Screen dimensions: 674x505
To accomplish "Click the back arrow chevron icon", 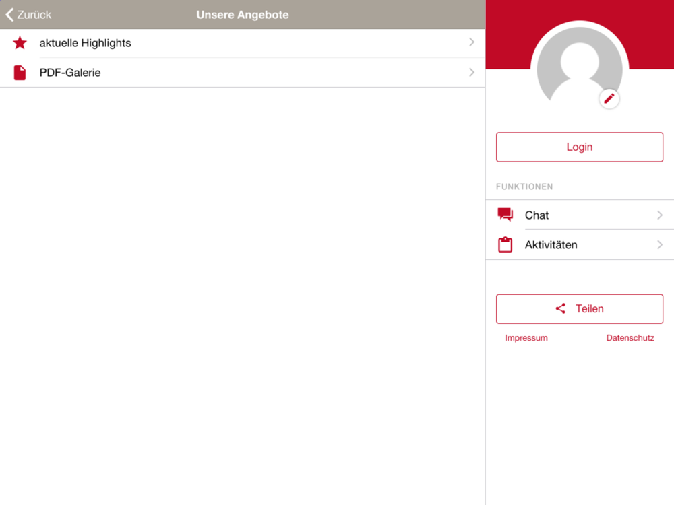I will (x=10, y=15).
